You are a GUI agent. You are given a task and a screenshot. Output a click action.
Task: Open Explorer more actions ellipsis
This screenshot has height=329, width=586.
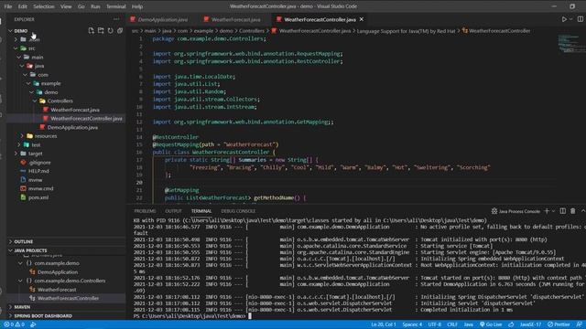click(x=116, y=19)
